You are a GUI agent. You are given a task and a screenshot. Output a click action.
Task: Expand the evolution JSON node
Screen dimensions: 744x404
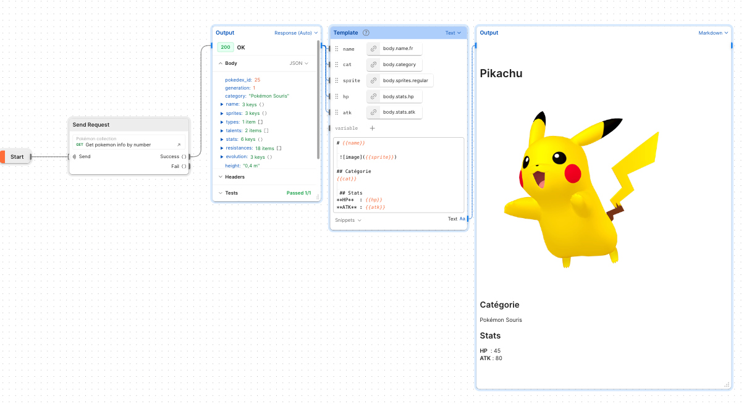221,157
